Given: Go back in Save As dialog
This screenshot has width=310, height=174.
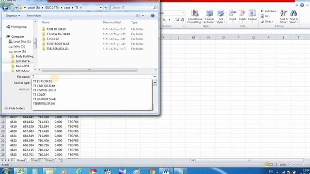Looking at the screenshot, I should 5,8.
